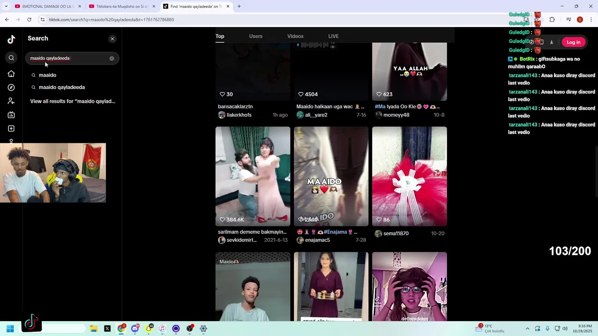Viewport: 598px width, 336px height.
Task: View all results for maaido qayladeeda
Action: (72, 101)
